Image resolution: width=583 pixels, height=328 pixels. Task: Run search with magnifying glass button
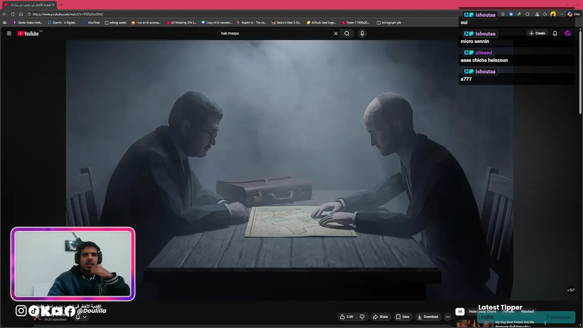coord(347,33)
